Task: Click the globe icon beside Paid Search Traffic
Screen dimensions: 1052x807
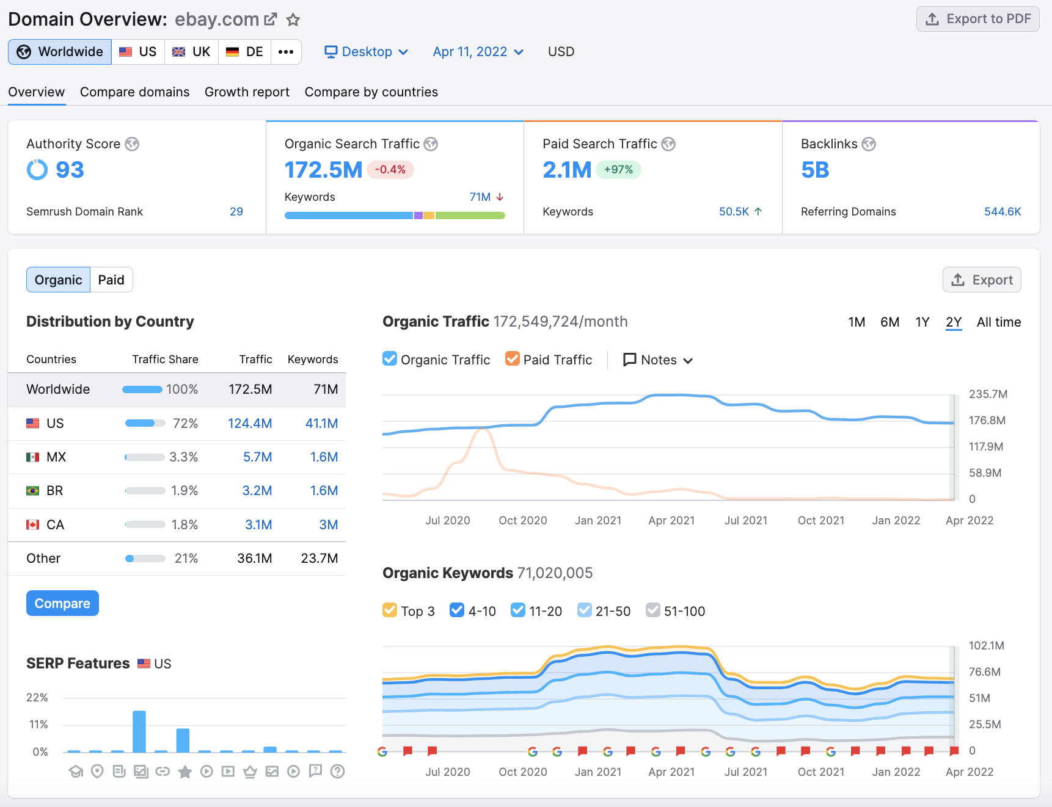Action: pos(668,144)
